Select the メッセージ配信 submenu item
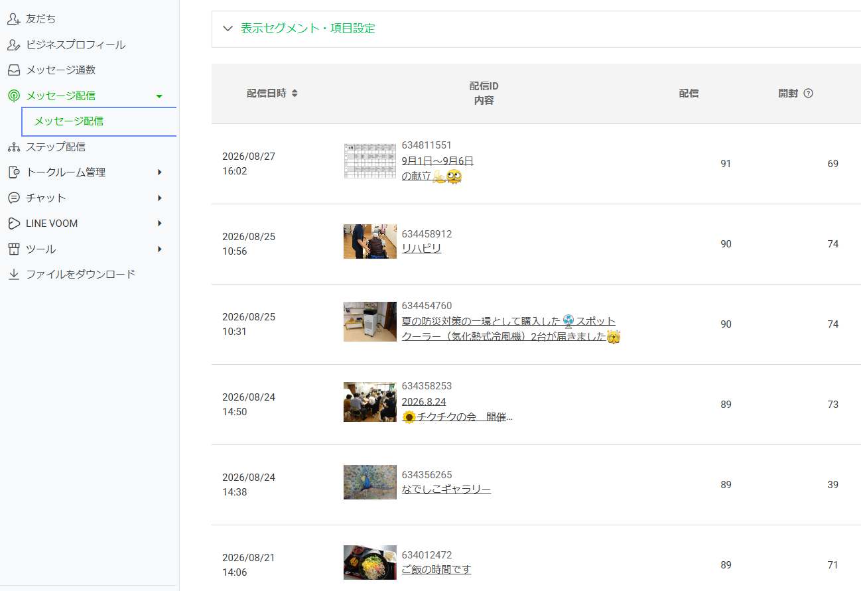861x591 pixels. pyautogui.click(x=99, y=121)
